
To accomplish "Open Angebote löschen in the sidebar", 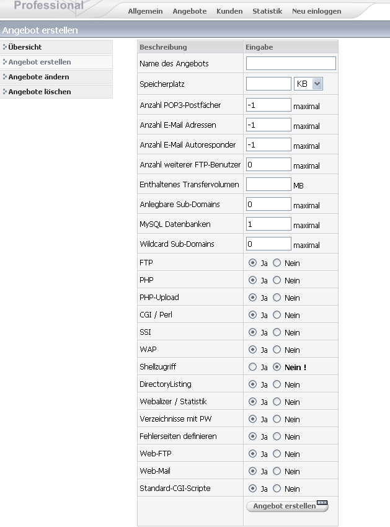I will pos(56,91).
